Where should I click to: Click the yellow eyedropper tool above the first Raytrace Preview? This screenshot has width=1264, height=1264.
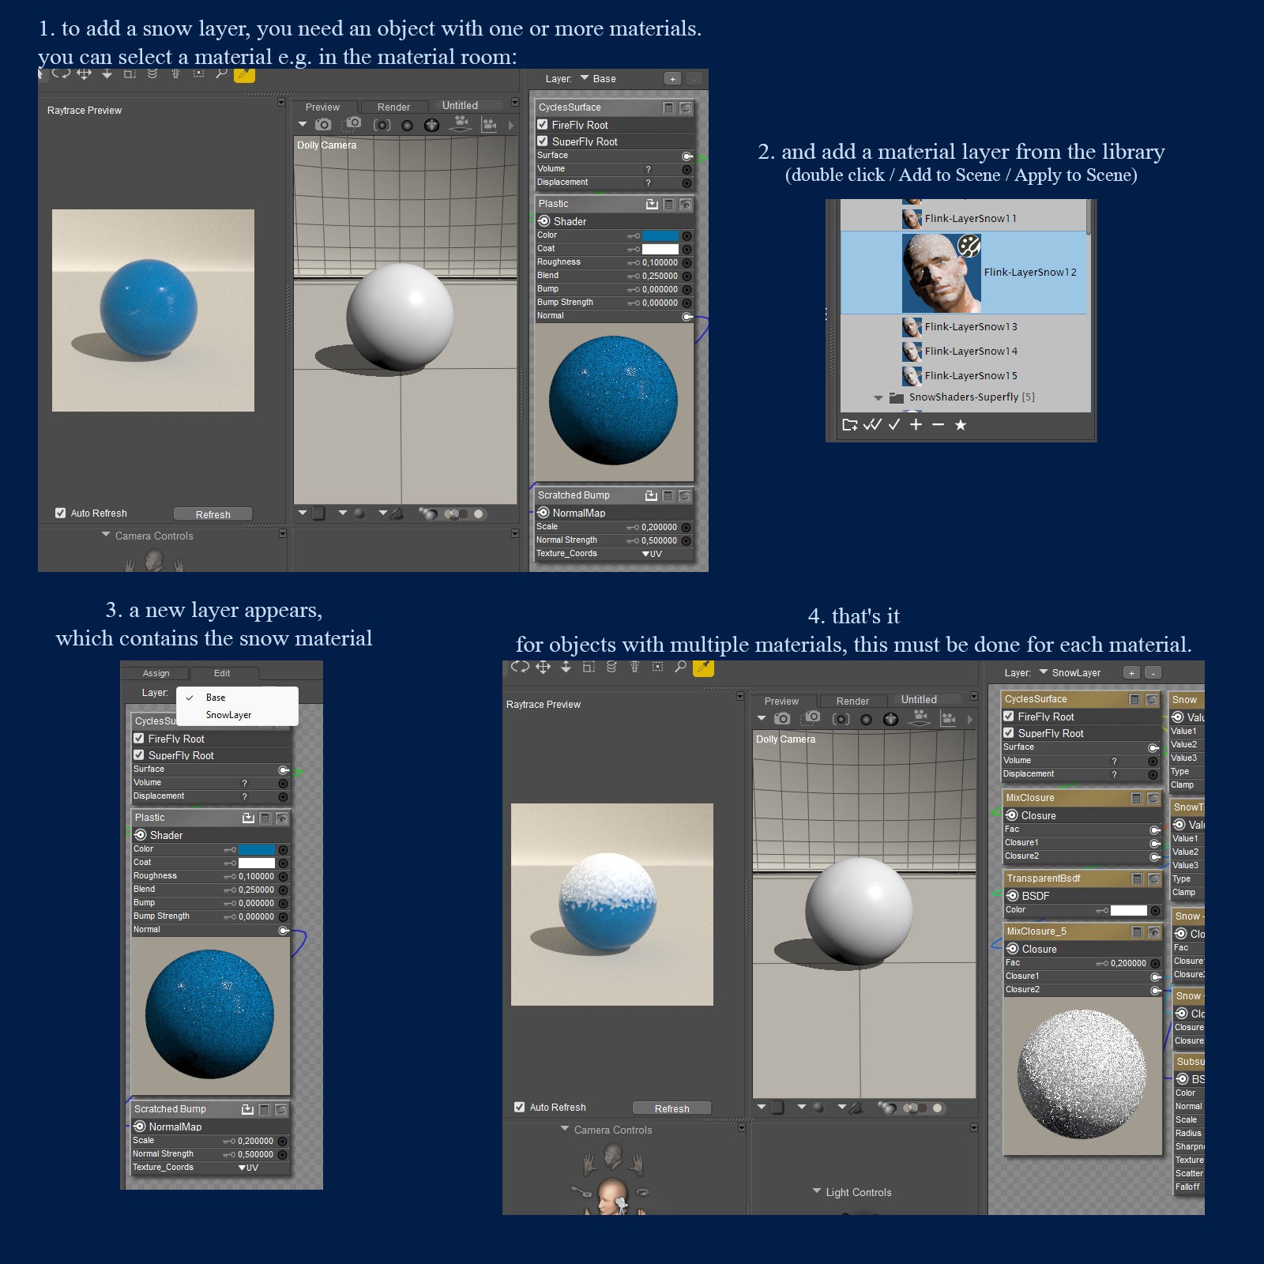(x=244, y=74)
